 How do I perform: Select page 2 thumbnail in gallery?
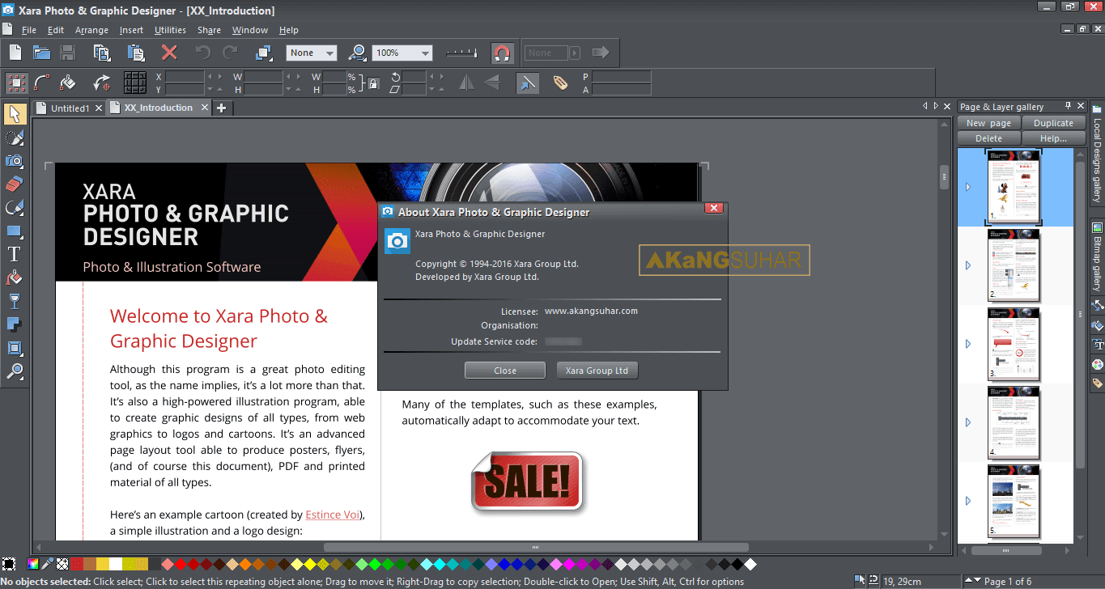pos(1014,265)
